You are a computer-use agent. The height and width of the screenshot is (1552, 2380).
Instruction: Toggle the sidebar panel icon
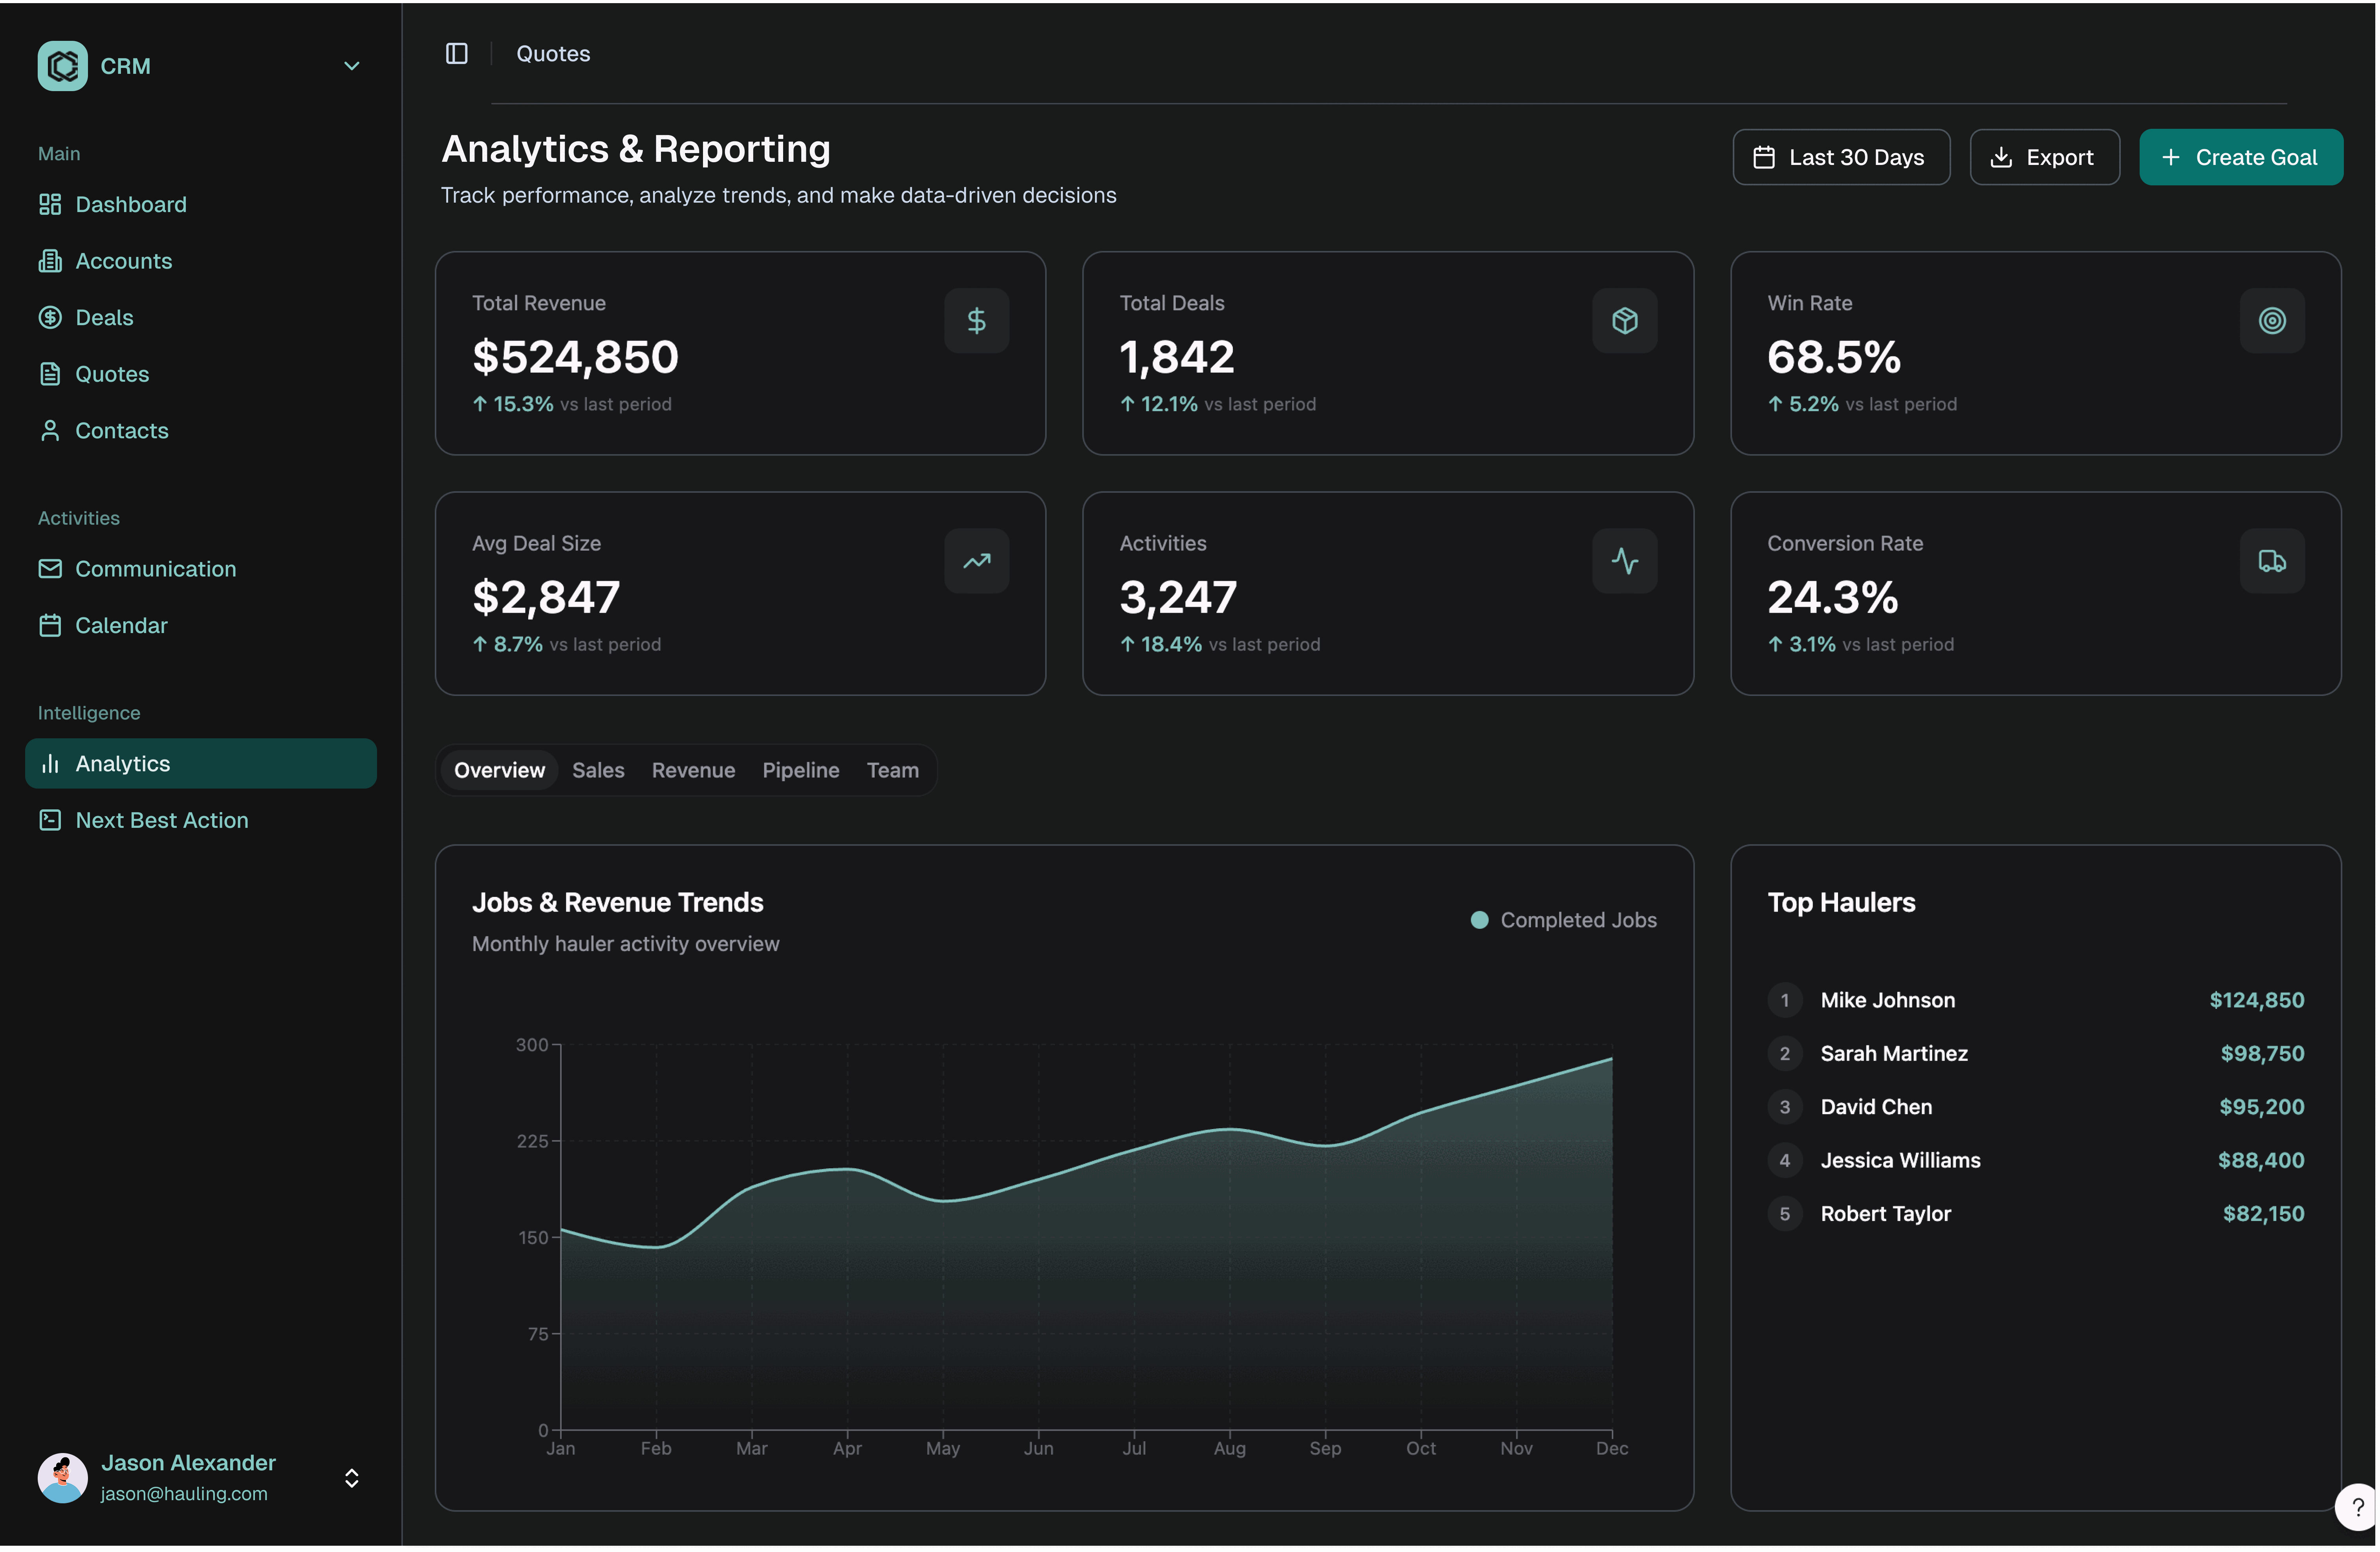[x=457, y=54]
